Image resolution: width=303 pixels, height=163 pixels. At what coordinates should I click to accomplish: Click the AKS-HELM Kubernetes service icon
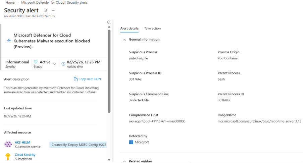[x=8, y=144]
